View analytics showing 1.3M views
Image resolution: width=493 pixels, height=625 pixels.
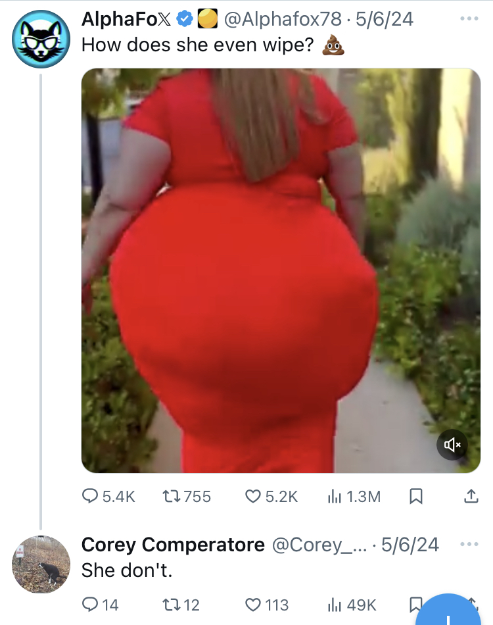click(354, 496)
